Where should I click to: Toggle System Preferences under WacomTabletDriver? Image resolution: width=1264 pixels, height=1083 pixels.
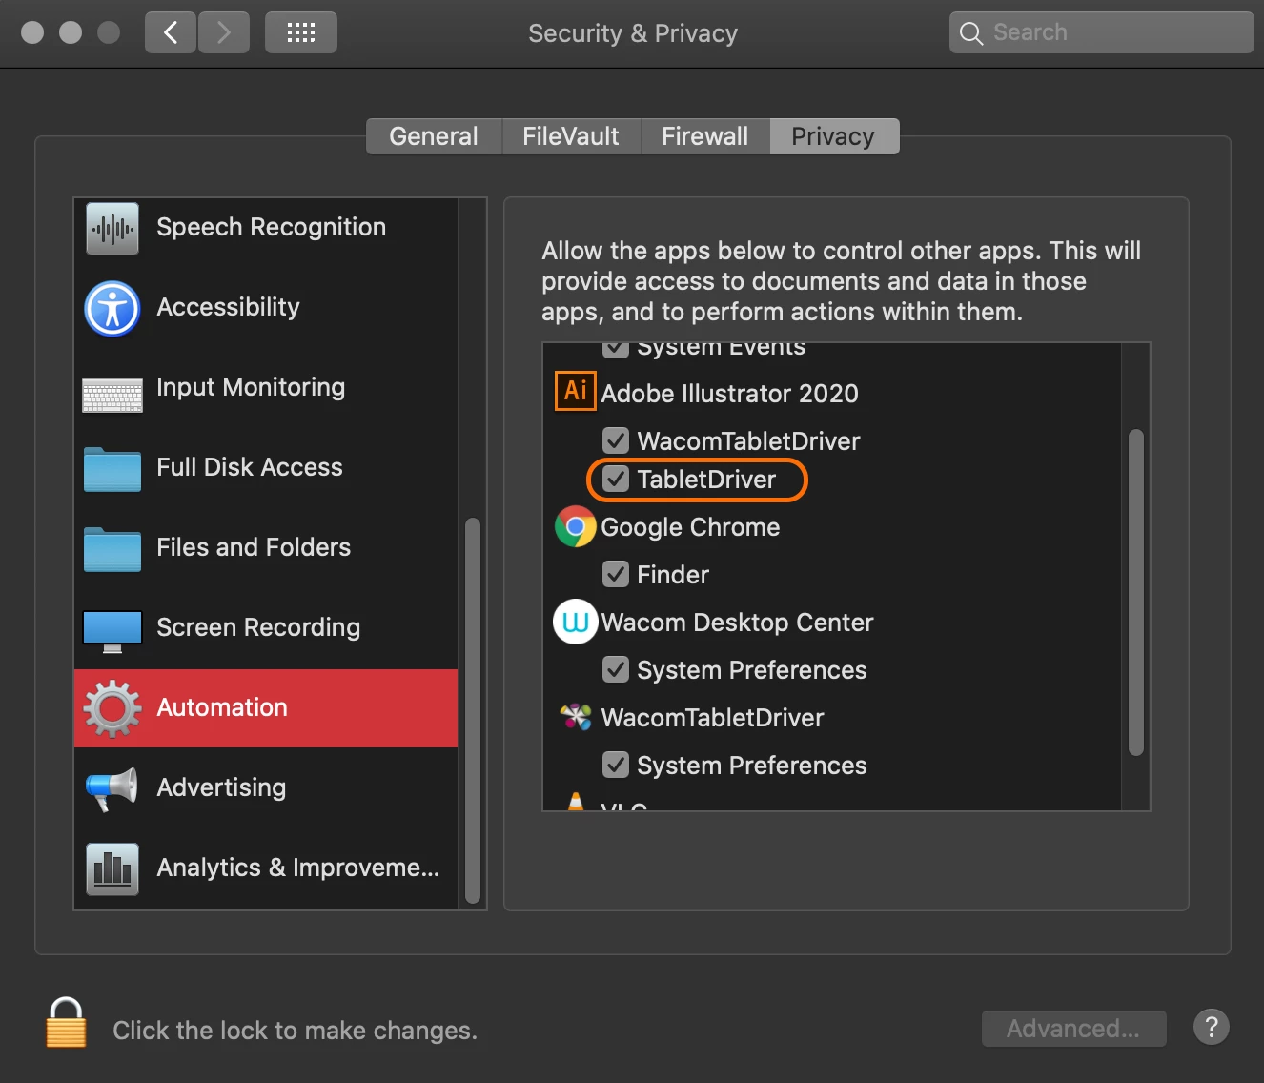tap(616, 765)
